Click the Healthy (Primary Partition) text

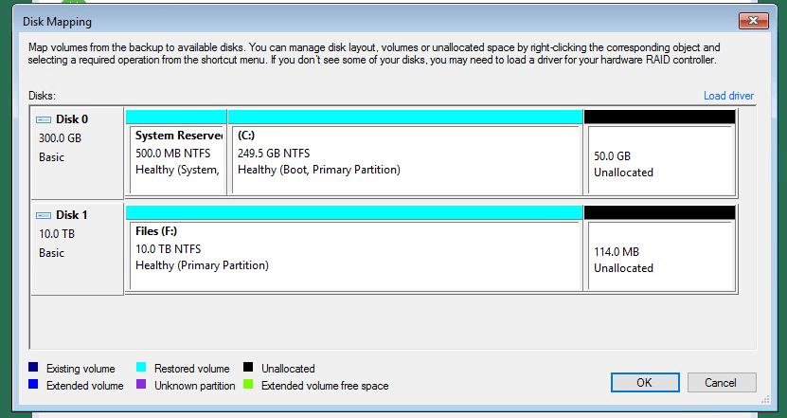(x=202, y=265)
